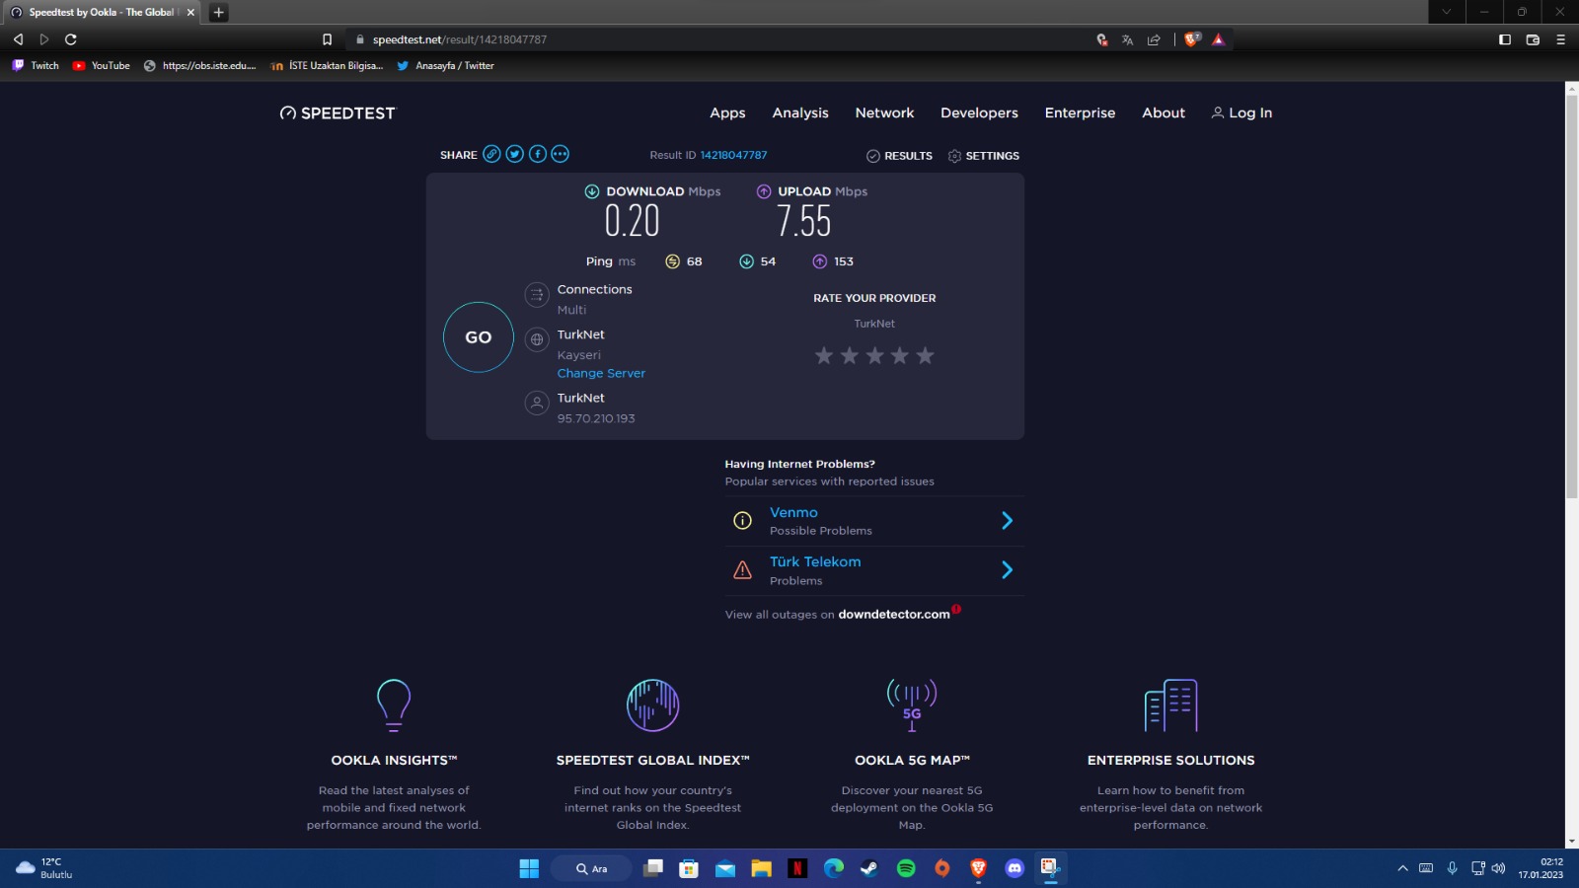Open tab search dropdown arrow
This screenshot has width=1579, height=888.
[x=1446, y=12]
